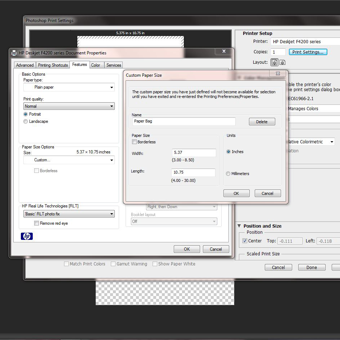Click the Copies input field
This screenshot has height=340, width=340.
click(278, 52)
